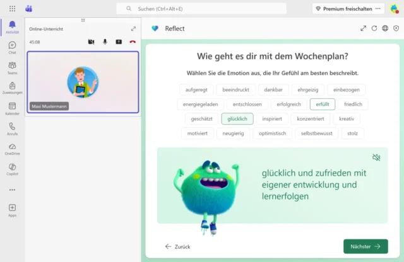This screenshot has height=262, width=404.
Task: Choose neugierig as the emotion
Action: tap(233, 133)
